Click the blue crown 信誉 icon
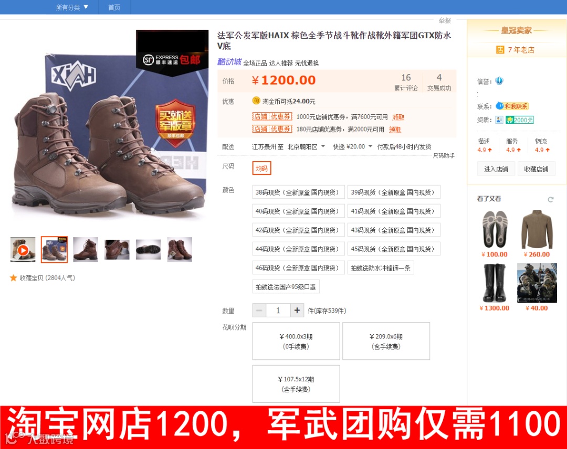Viewport: 567px width, 449px height. (x=499, y=81)
